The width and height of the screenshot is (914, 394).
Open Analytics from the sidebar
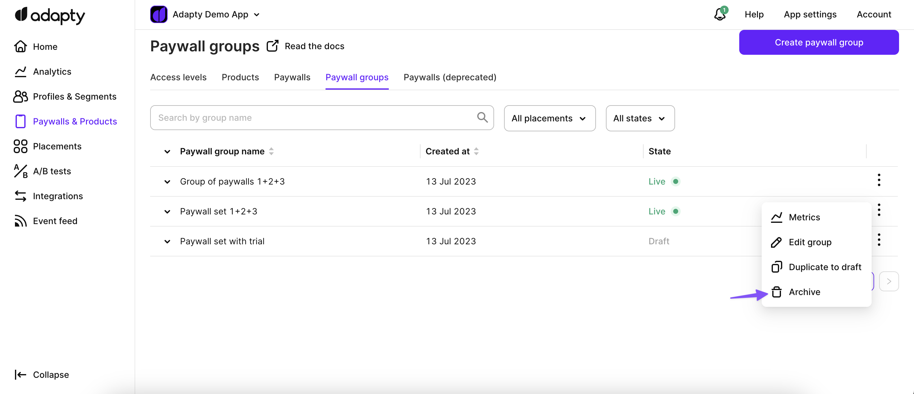pyautogui.click(x=52, y=72)
